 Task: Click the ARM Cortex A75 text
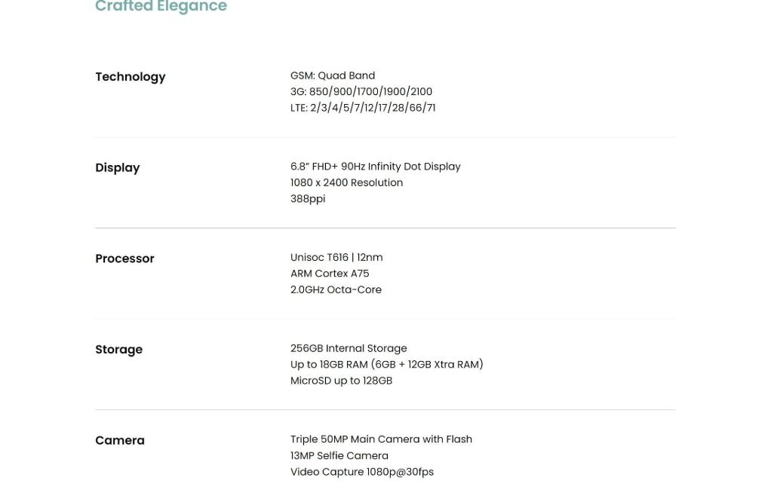(x=329, y=274)
